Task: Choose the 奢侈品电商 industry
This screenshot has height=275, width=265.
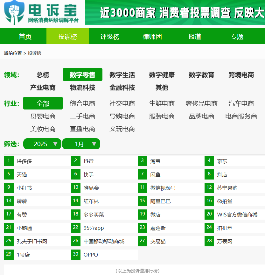Action: (x=202, y=103)
